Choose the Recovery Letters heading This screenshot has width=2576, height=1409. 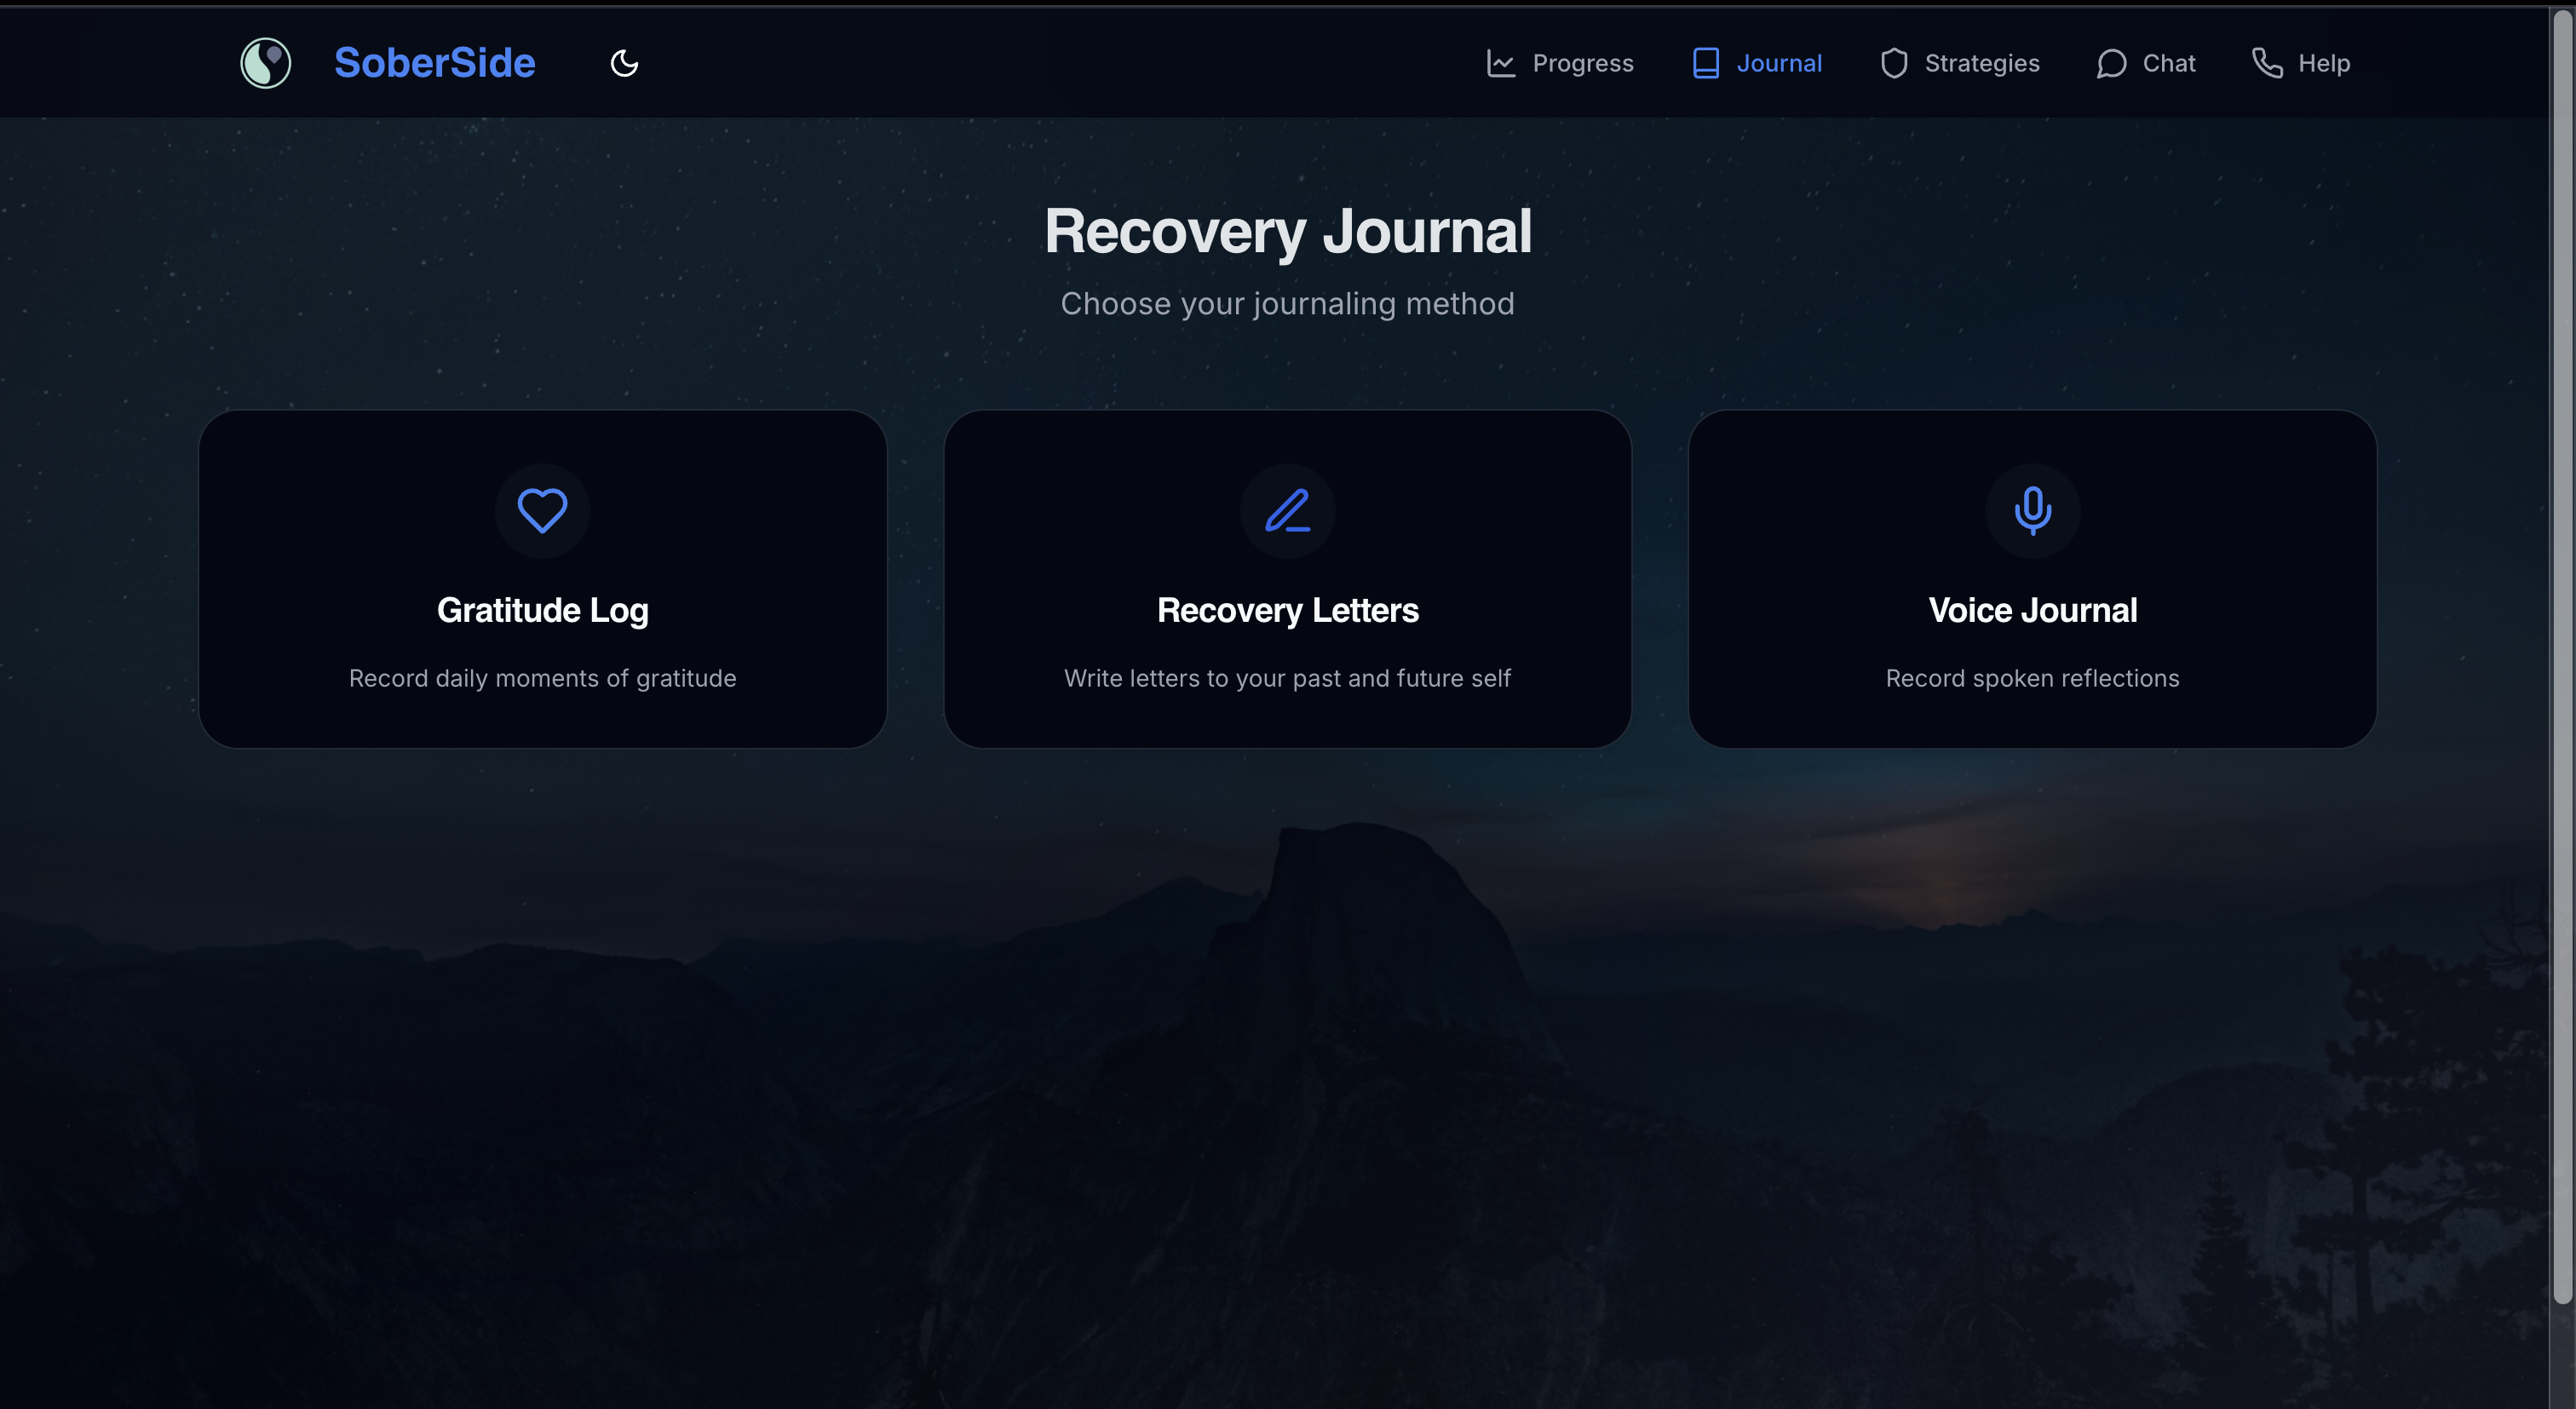1287,610
